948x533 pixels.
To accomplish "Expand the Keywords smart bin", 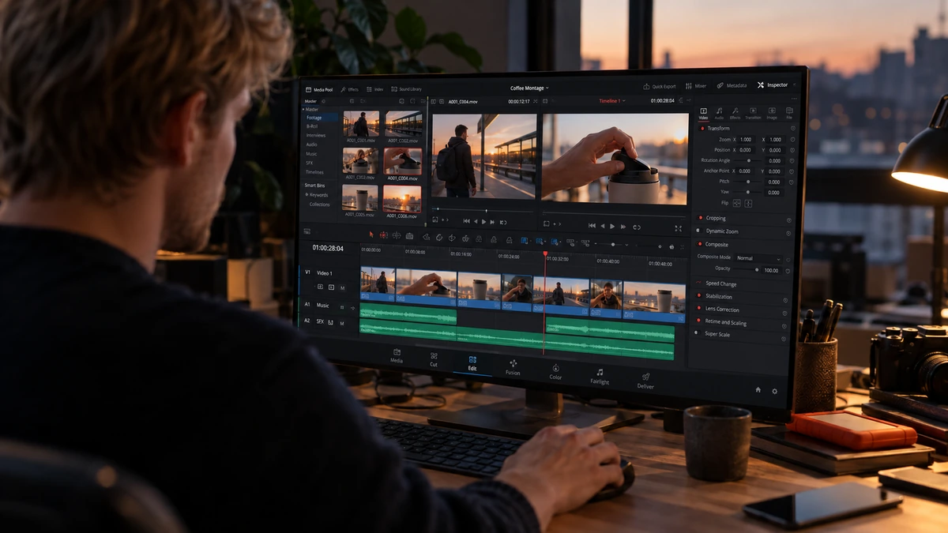I will tap(307, 194).
